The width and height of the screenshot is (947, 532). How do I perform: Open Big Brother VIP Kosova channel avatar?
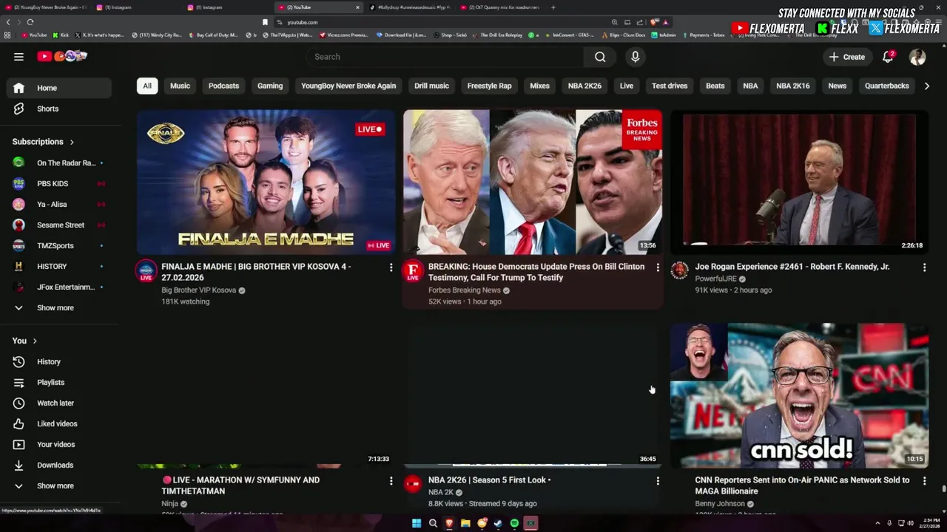pyautogui.click(x=146, y=270)
